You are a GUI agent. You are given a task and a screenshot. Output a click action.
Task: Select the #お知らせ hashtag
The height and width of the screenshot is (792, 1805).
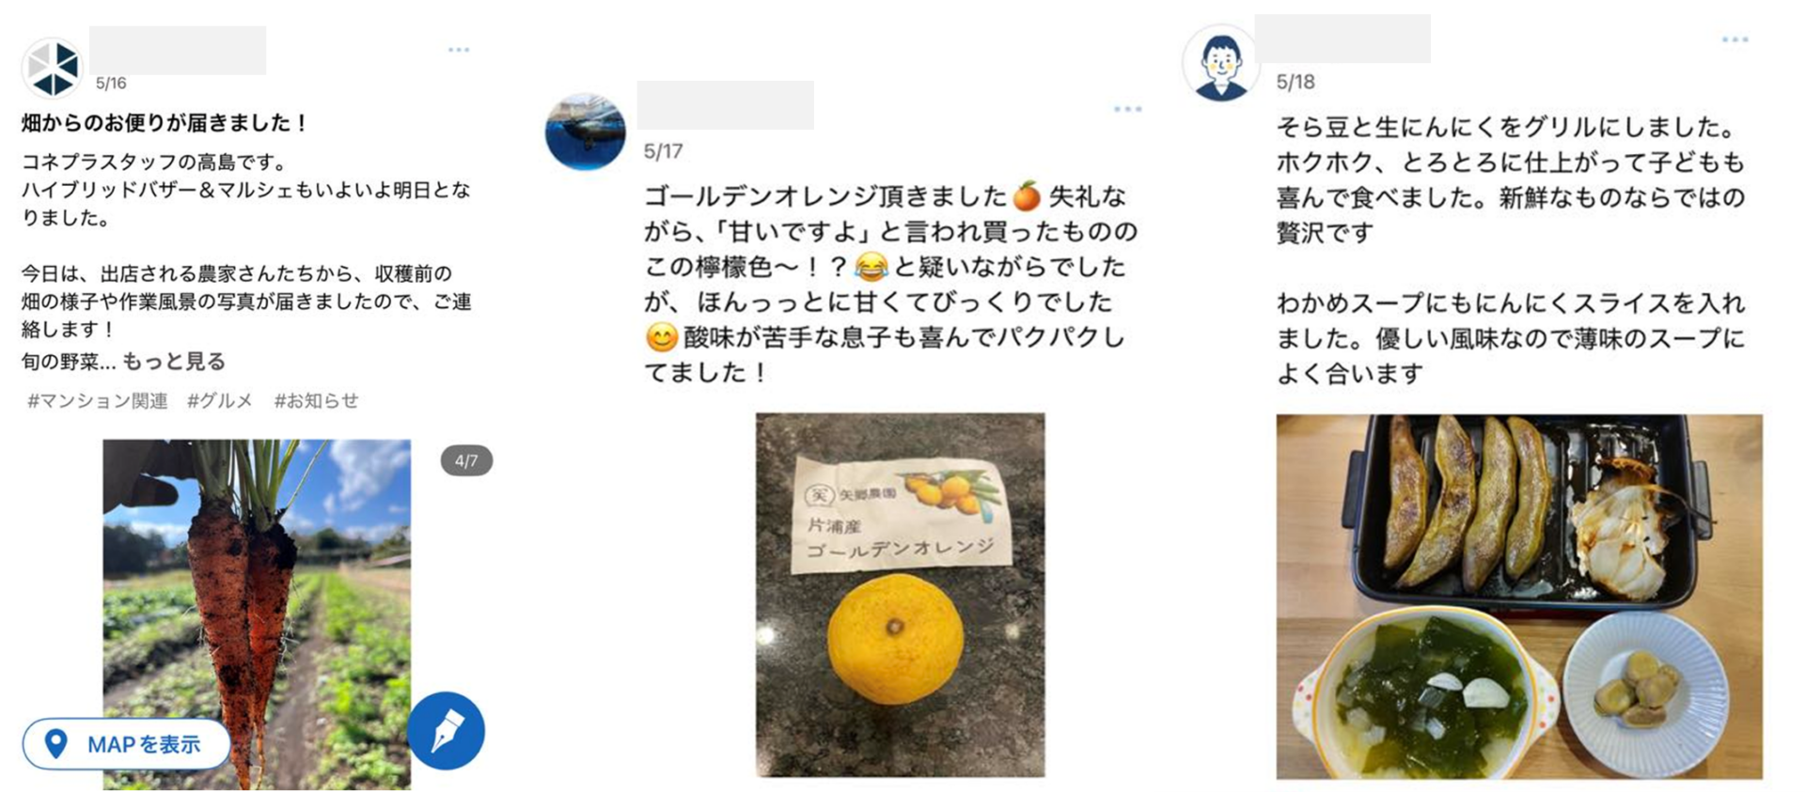coord(316,400)
